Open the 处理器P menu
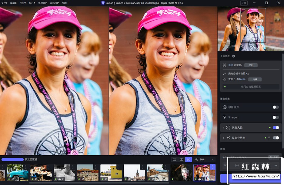Image resolution: width=284 pixels, height=185 pixels. (x=42, y=3)
